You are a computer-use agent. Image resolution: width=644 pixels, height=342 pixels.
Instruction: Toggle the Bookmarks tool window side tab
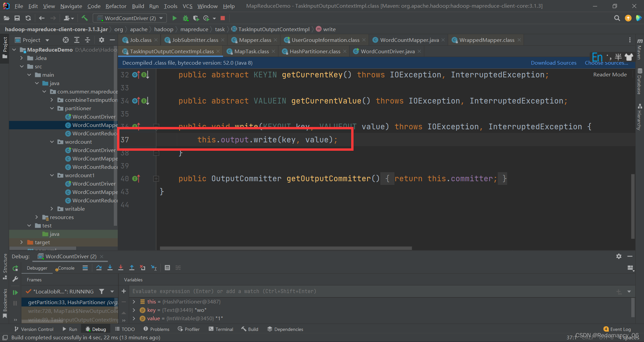click(5, 303)
